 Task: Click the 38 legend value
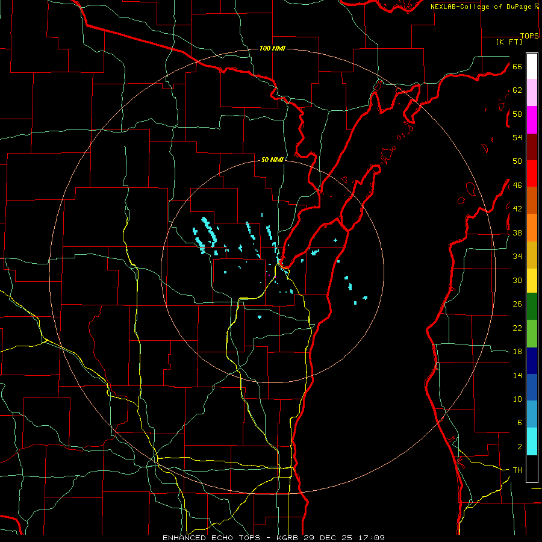517,233
